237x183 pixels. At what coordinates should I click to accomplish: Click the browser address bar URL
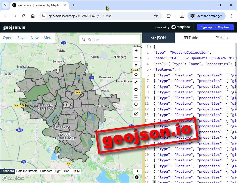pyautogui.click(x=80, y=16)
